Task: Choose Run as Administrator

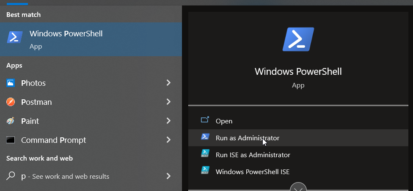Action: 298,138
